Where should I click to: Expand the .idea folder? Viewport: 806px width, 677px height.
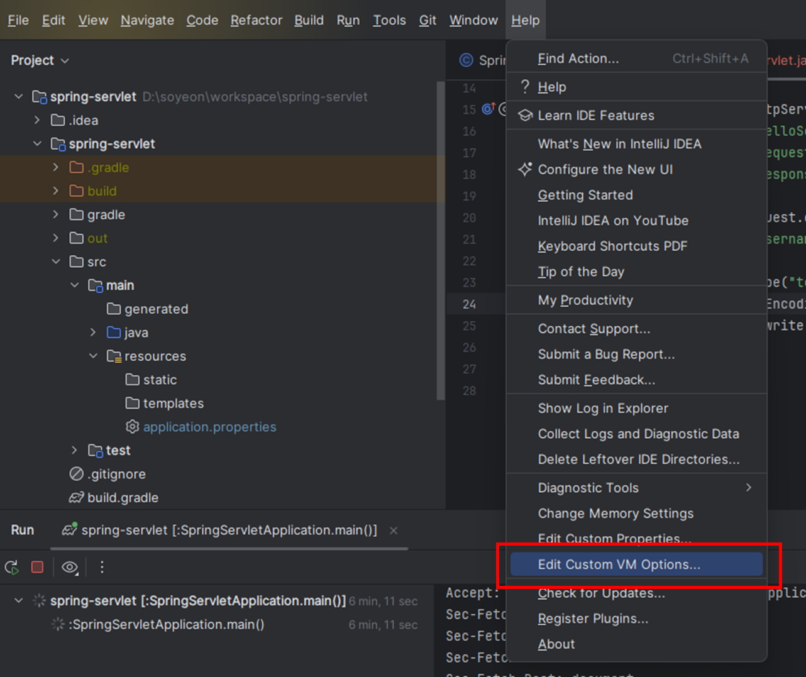(x=37, y=119)
